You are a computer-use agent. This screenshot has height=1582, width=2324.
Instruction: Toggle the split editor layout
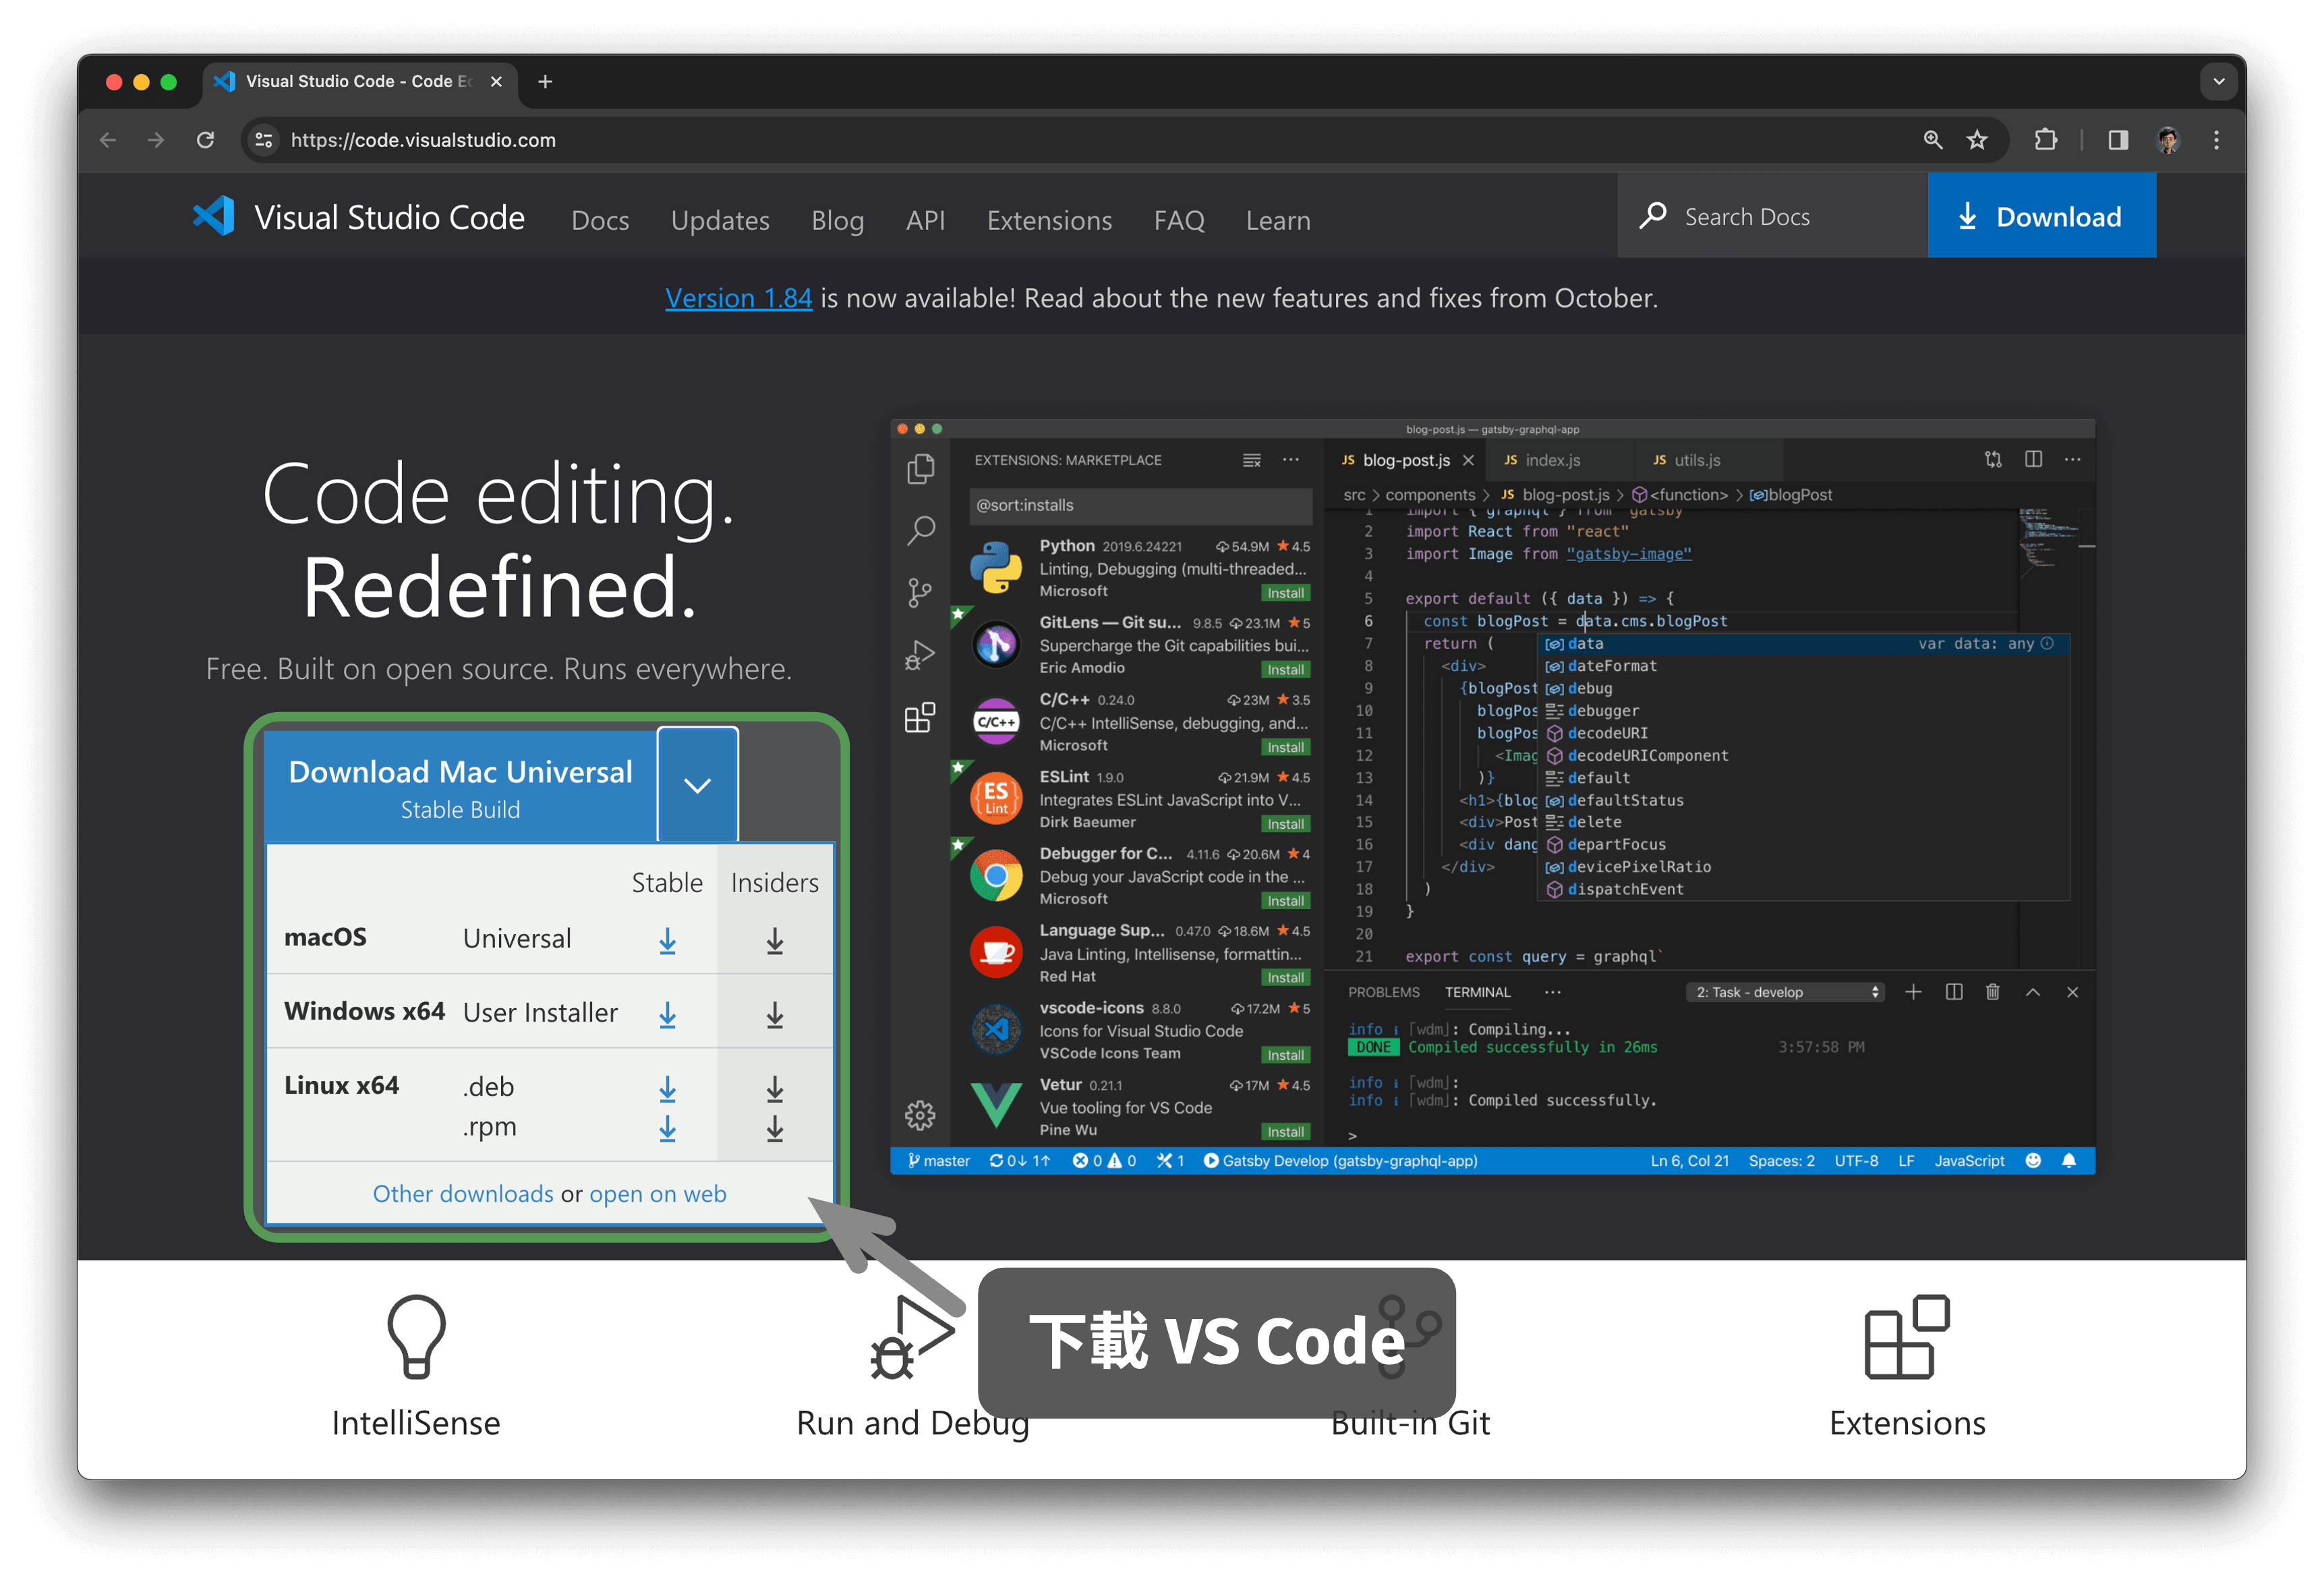(x=2033, y=459)
